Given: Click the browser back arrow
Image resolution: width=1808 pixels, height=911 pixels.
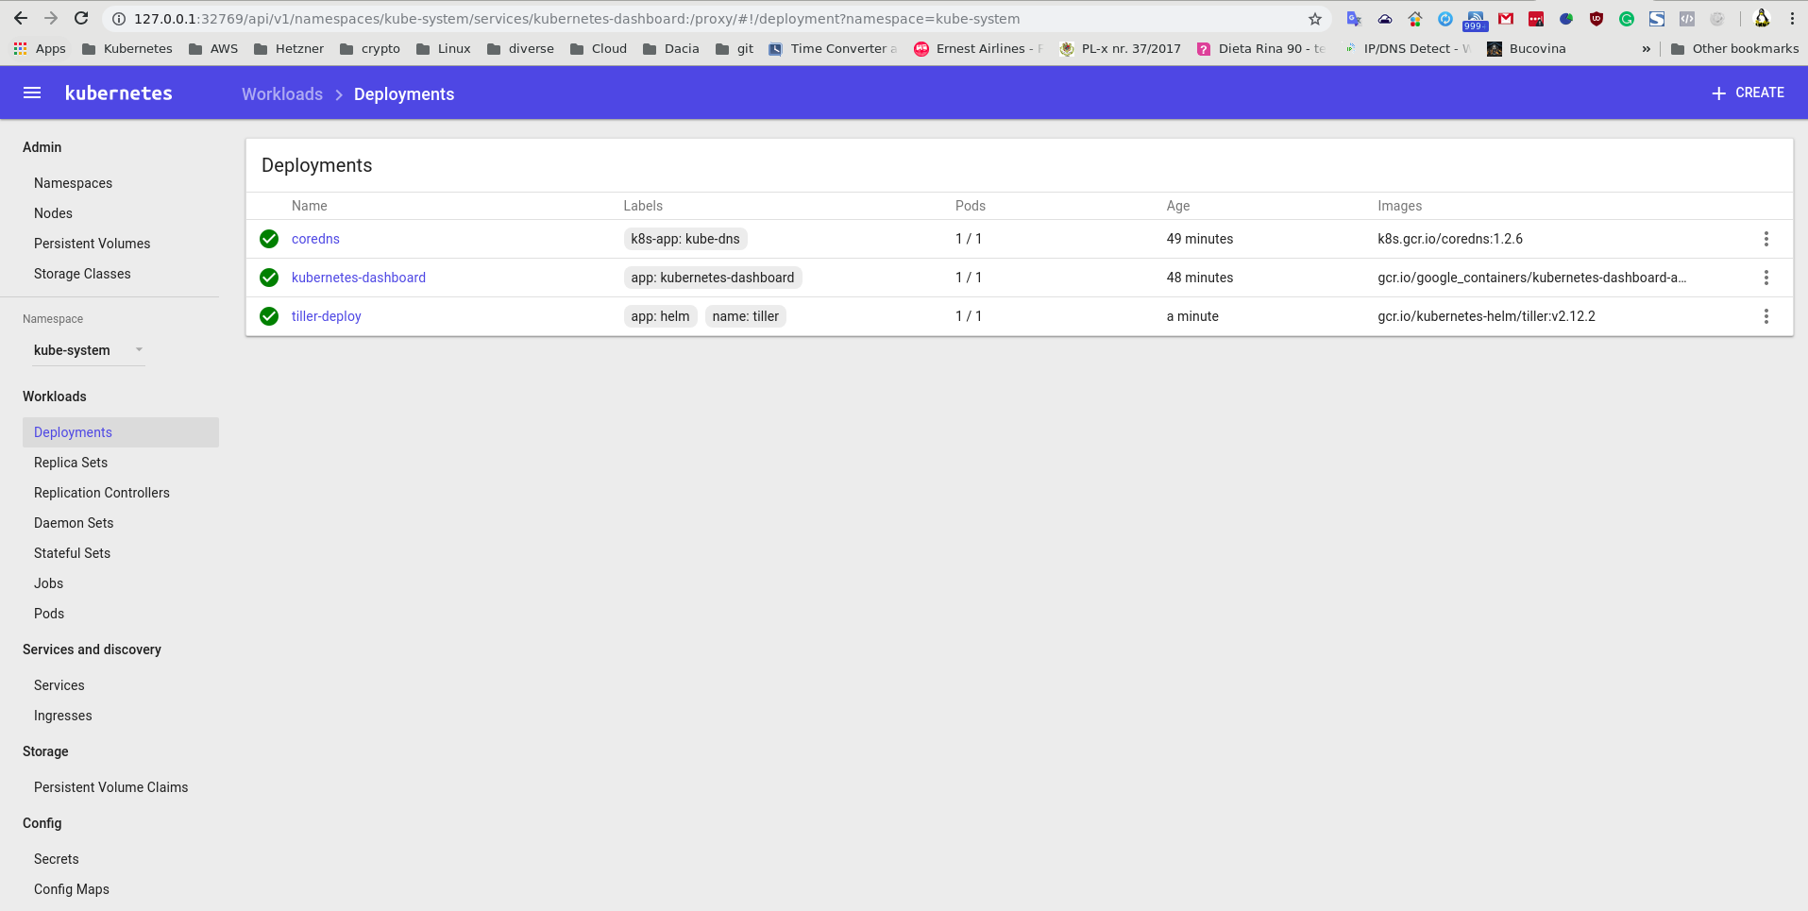Looking at the screenshot, I should (21, 18).
